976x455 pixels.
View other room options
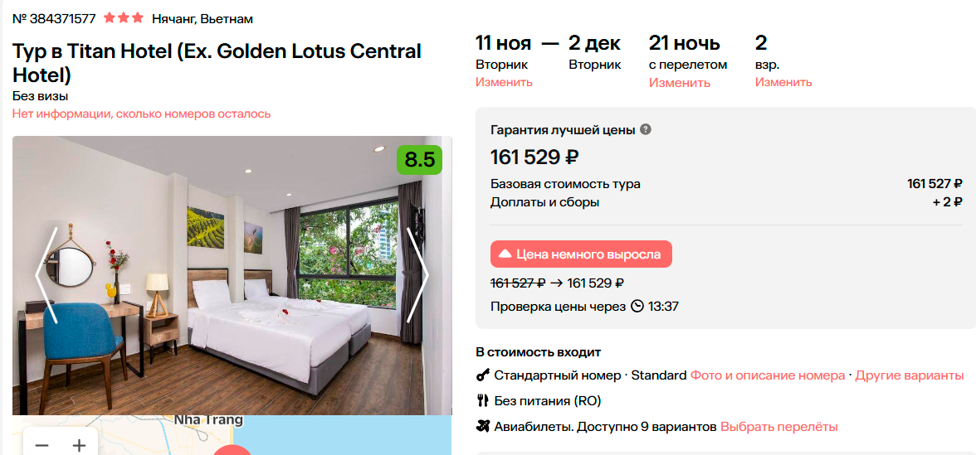910,375
